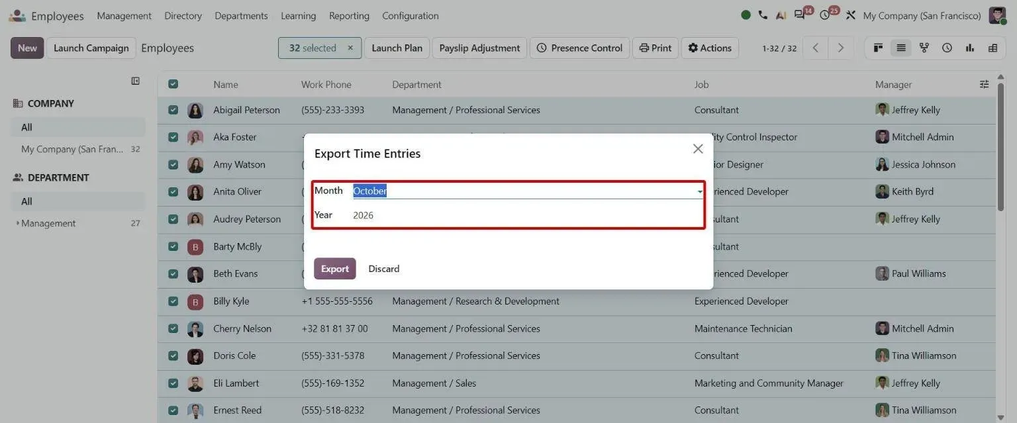Click Jeffrey Kelly manager avatar for Abigail Peterson
The height and width of the screenshot is (423, 1017).
pyautogui.click(x=882, y=110)
